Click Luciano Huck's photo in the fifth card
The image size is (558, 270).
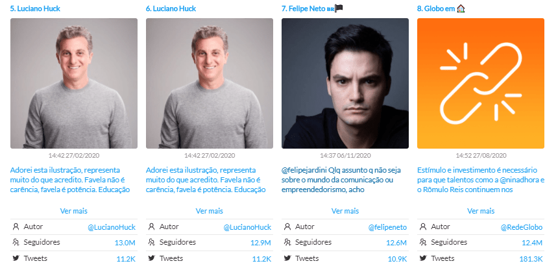(x=74, y=83)
